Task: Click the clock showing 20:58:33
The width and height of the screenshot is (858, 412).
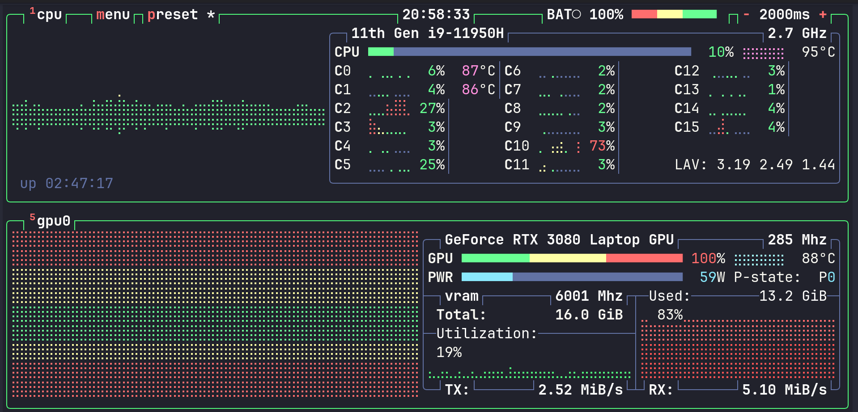Action: 436,15
